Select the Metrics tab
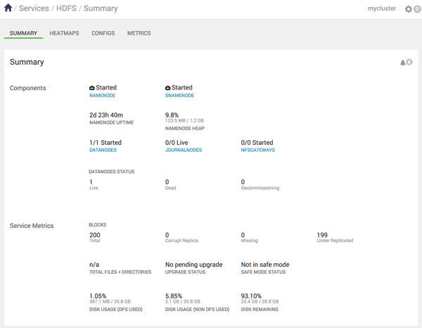 139,33
